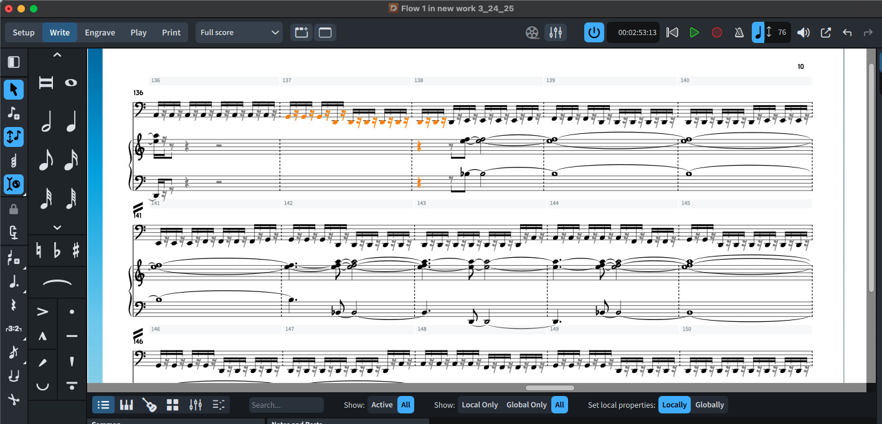Toggle pitch before duration input

[x=14, y=136]
